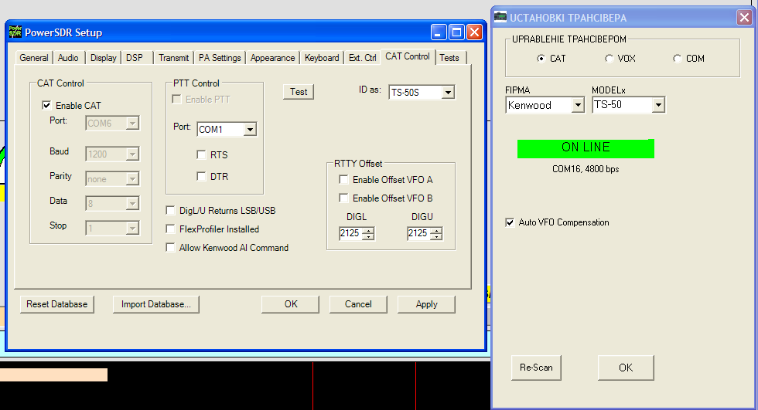Select the COM radio button

(x=678, y=59)
